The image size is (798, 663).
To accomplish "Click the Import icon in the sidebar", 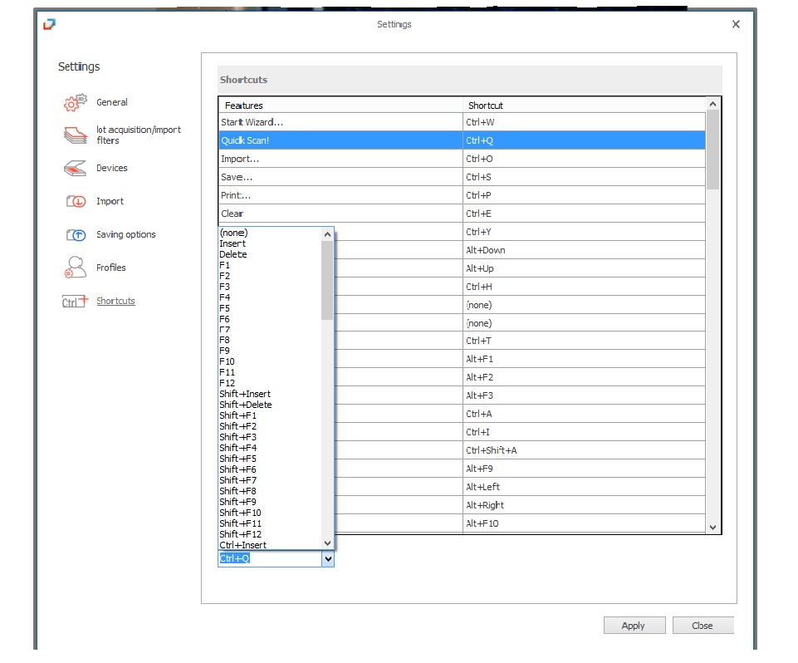I will (76, 202).
